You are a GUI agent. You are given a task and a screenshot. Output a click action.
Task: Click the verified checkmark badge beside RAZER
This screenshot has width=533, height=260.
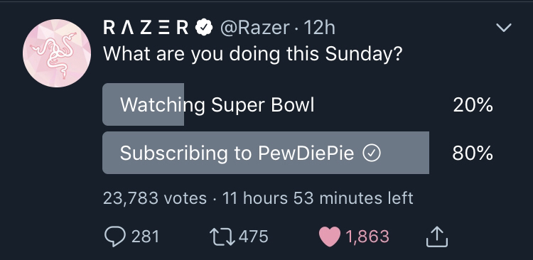204,28
